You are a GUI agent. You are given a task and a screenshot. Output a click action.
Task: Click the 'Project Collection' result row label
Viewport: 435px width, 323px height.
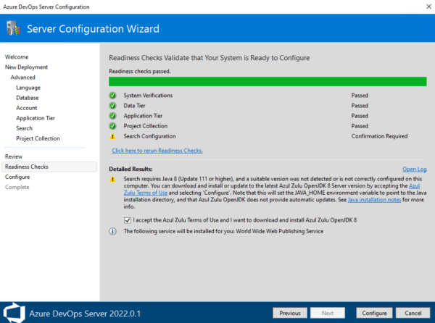pos(146,126)
